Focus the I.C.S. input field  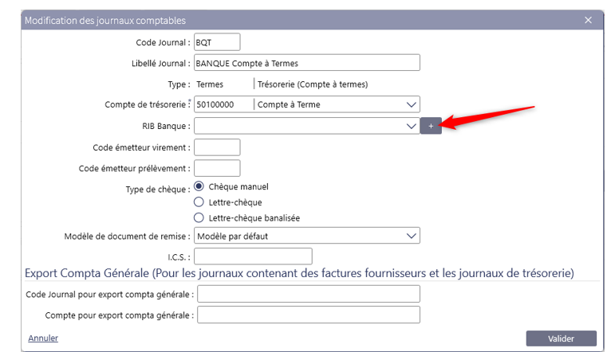[253, 256]
